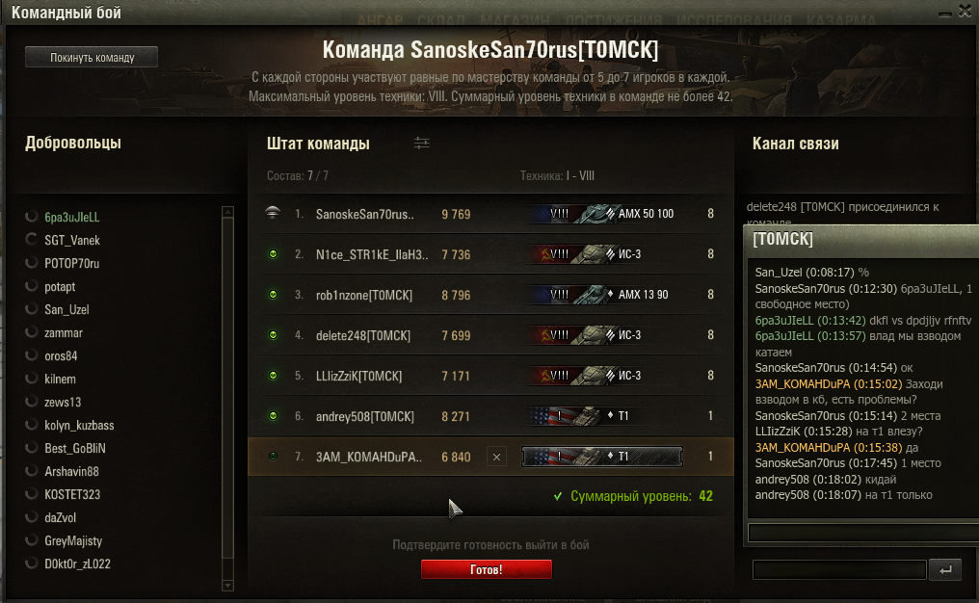Click the volunteers list scrollbar track
The width and height of the screenshot is (979, 603).
coord(228,399)
